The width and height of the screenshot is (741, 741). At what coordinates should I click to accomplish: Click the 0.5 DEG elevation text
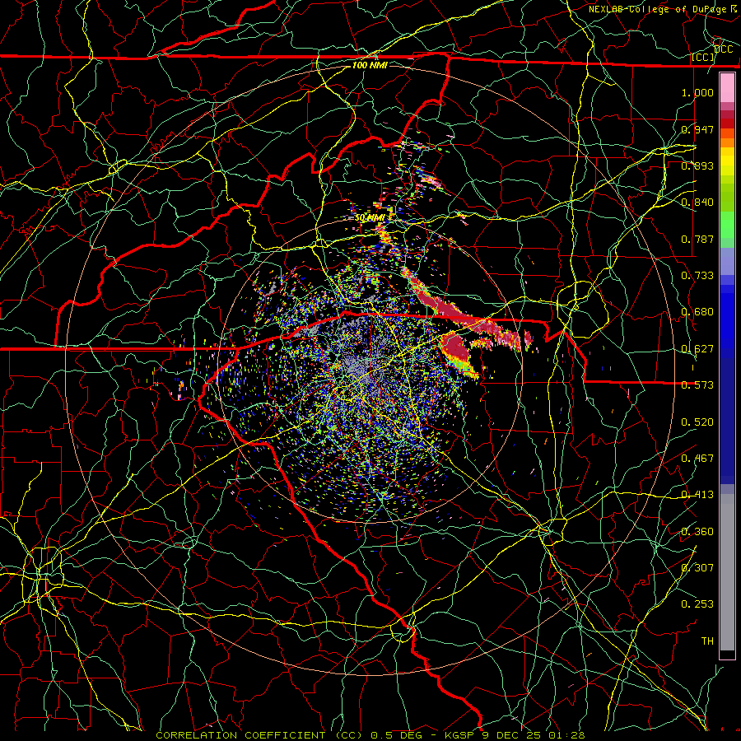396,735
